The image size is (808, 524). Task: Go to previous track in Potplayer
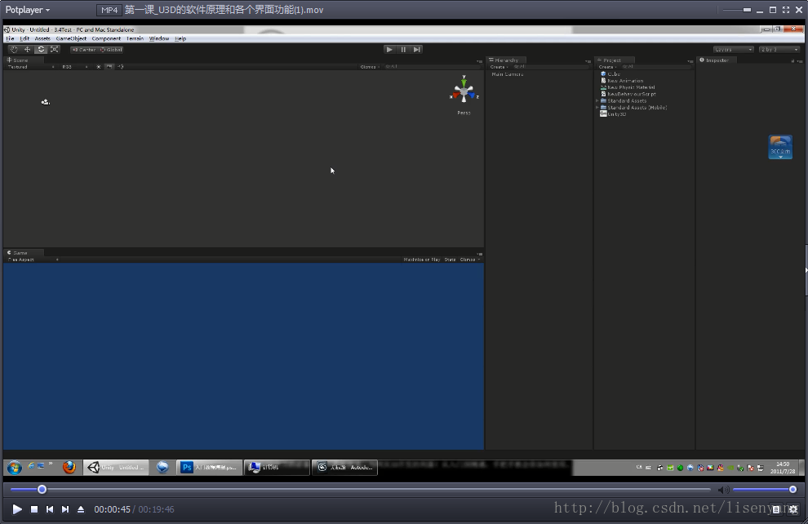[50, 509]
